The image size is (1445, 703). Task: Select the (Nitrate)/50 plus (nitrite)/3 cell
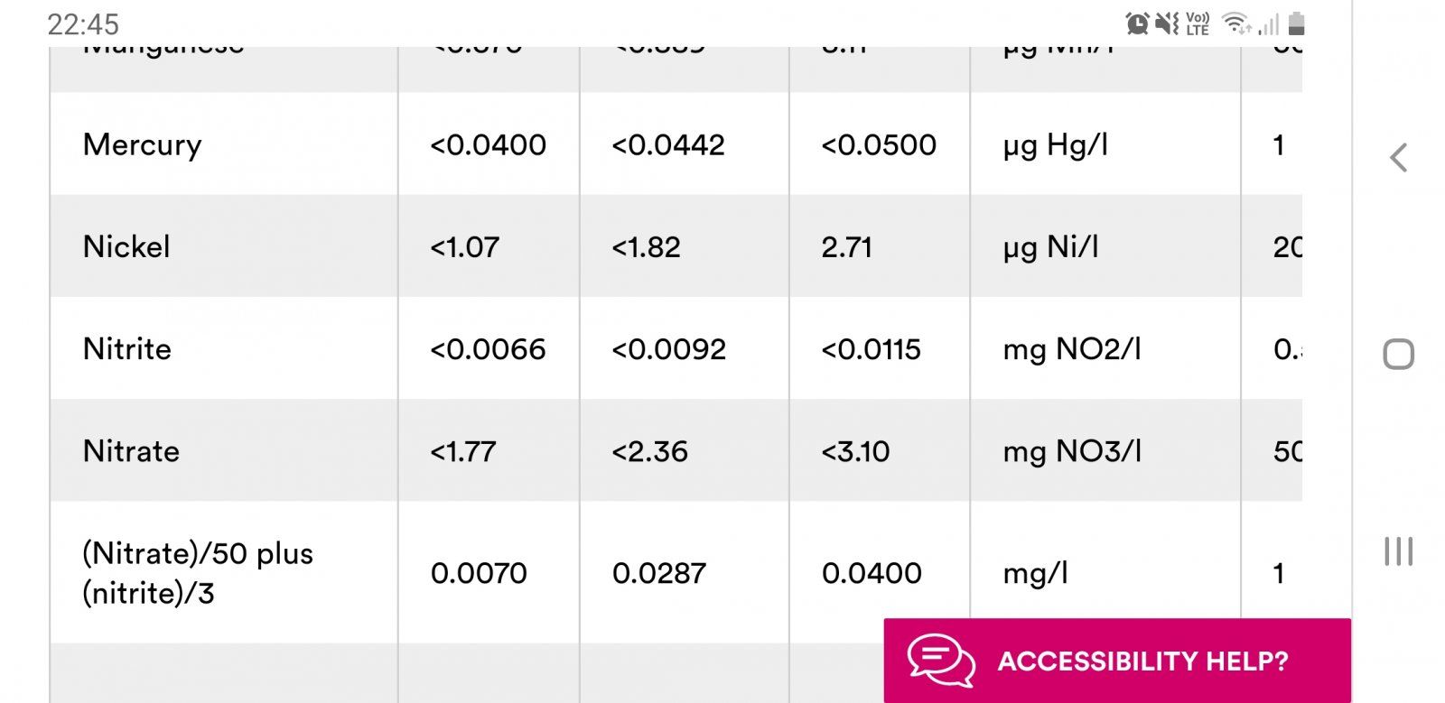[x=224, y=572]
